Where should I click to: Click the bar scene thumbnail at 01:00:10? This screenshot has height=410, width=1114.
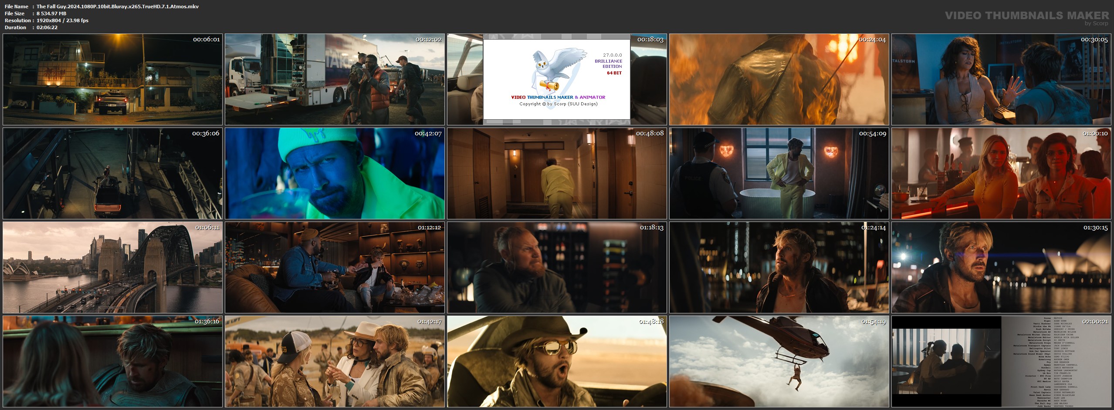coord(1001,173)
